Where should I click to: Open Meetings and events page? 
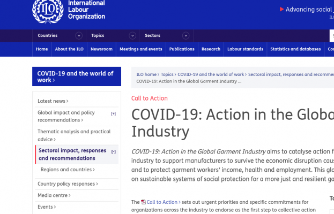141,49
